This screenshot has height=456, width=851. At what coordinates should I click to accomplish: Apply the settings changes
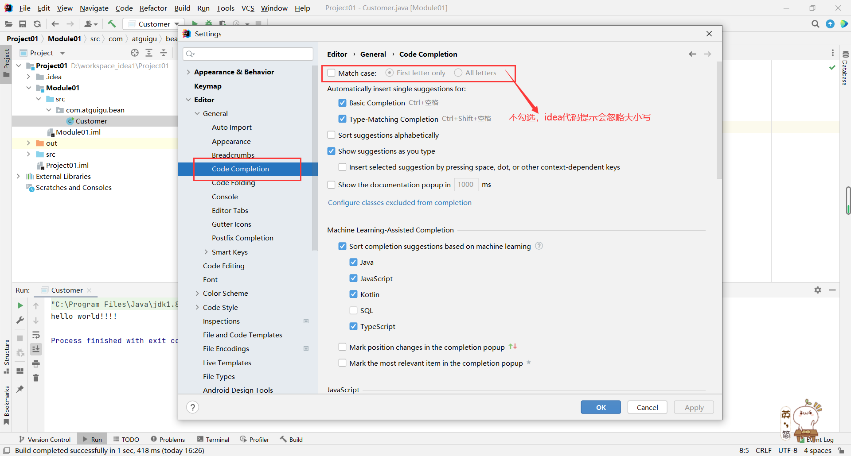(693, 407)
